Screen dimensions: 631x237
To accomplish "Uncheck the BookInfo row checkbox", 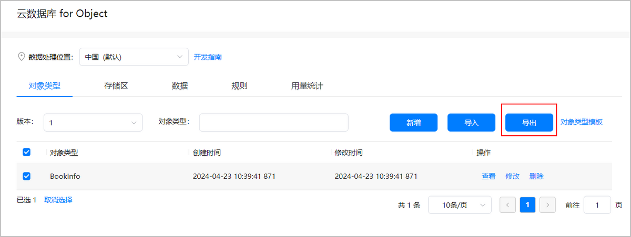I will click(x=27, y=176).
